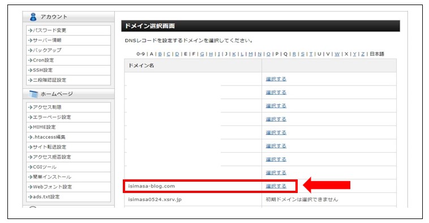Filter domains by letter C
This screenshot has height=223, width=429.
pos(168,54)
